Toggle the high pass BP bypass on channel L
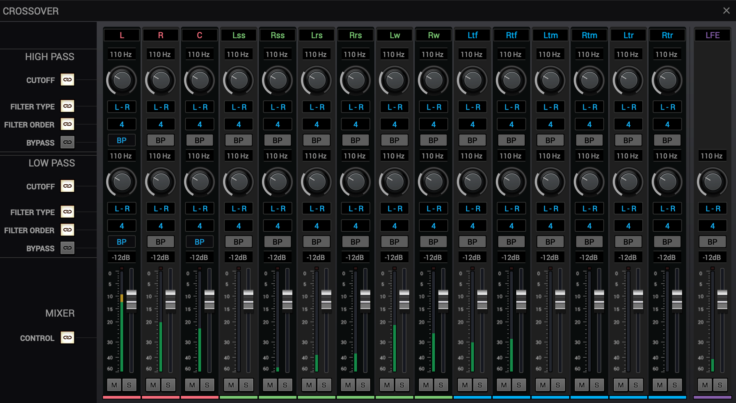Image resolution: width=736 pixels, height=403 pixels. tap(121, 140)
